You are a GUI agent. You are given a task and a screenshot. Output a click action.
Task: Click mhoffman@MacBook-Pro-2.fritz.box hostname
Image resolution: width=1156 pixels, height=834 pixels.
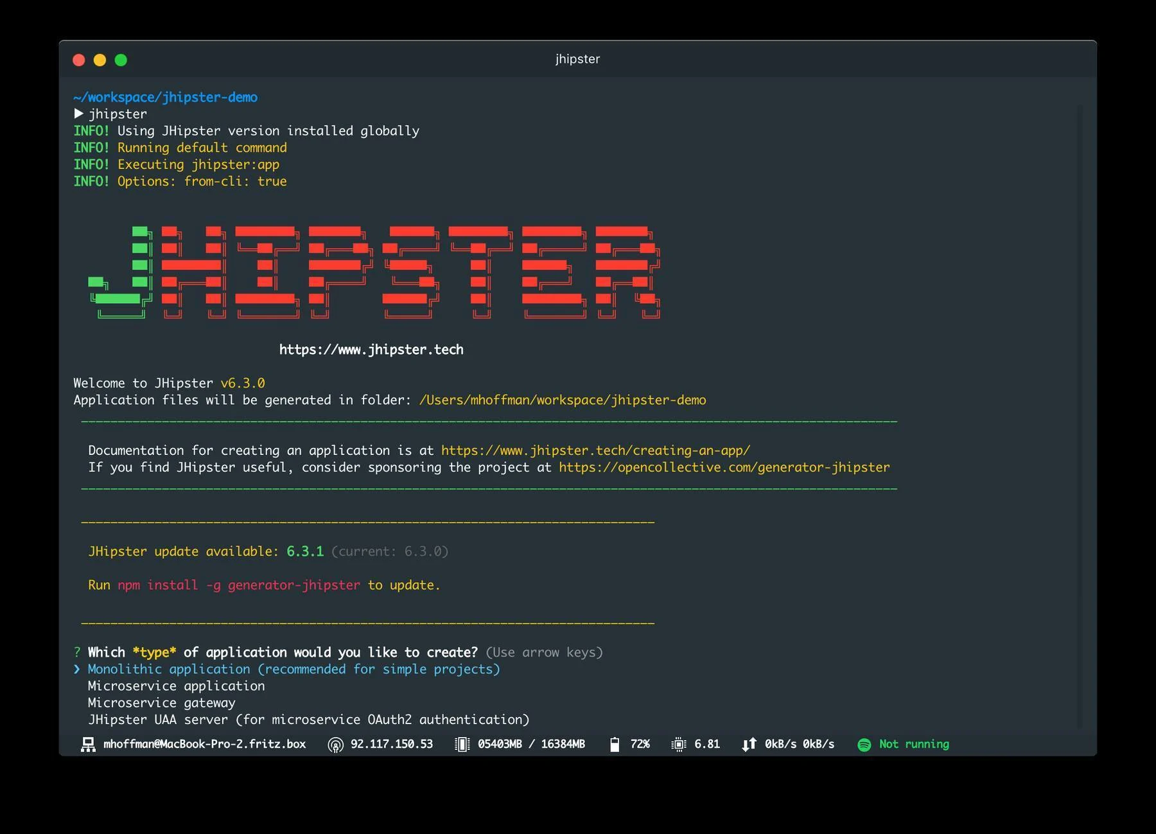tap(204, 744)
